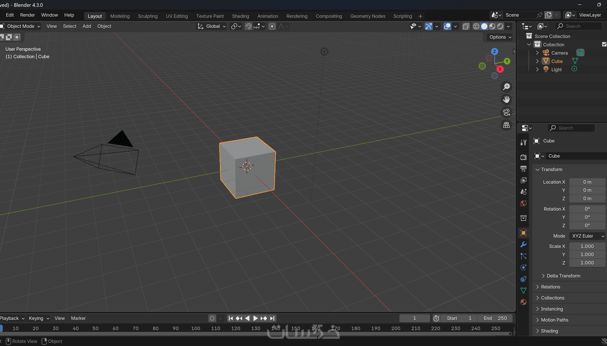Click the End frame field 250

496,318
